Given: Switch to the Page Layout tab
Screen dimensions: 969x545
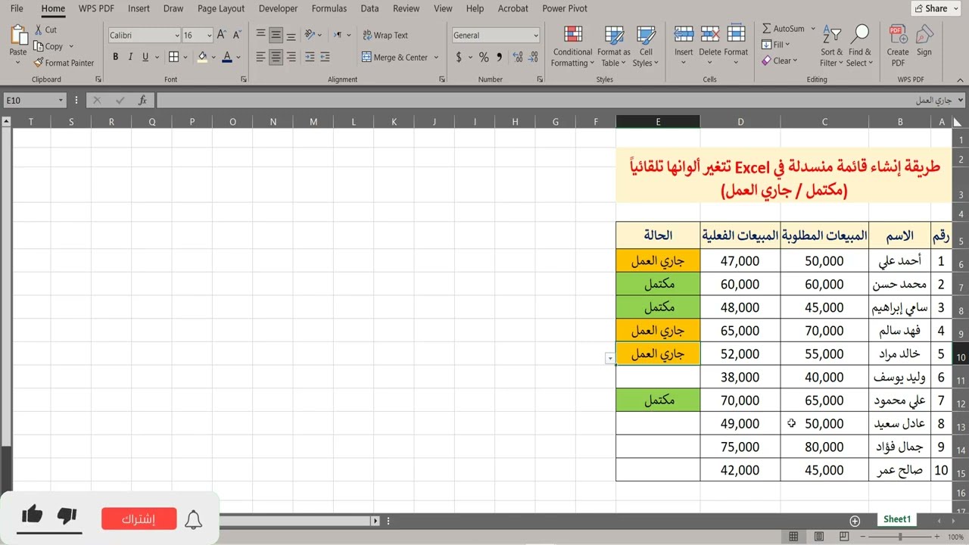Looking at the screenshot, I should (x=221, y=8).
